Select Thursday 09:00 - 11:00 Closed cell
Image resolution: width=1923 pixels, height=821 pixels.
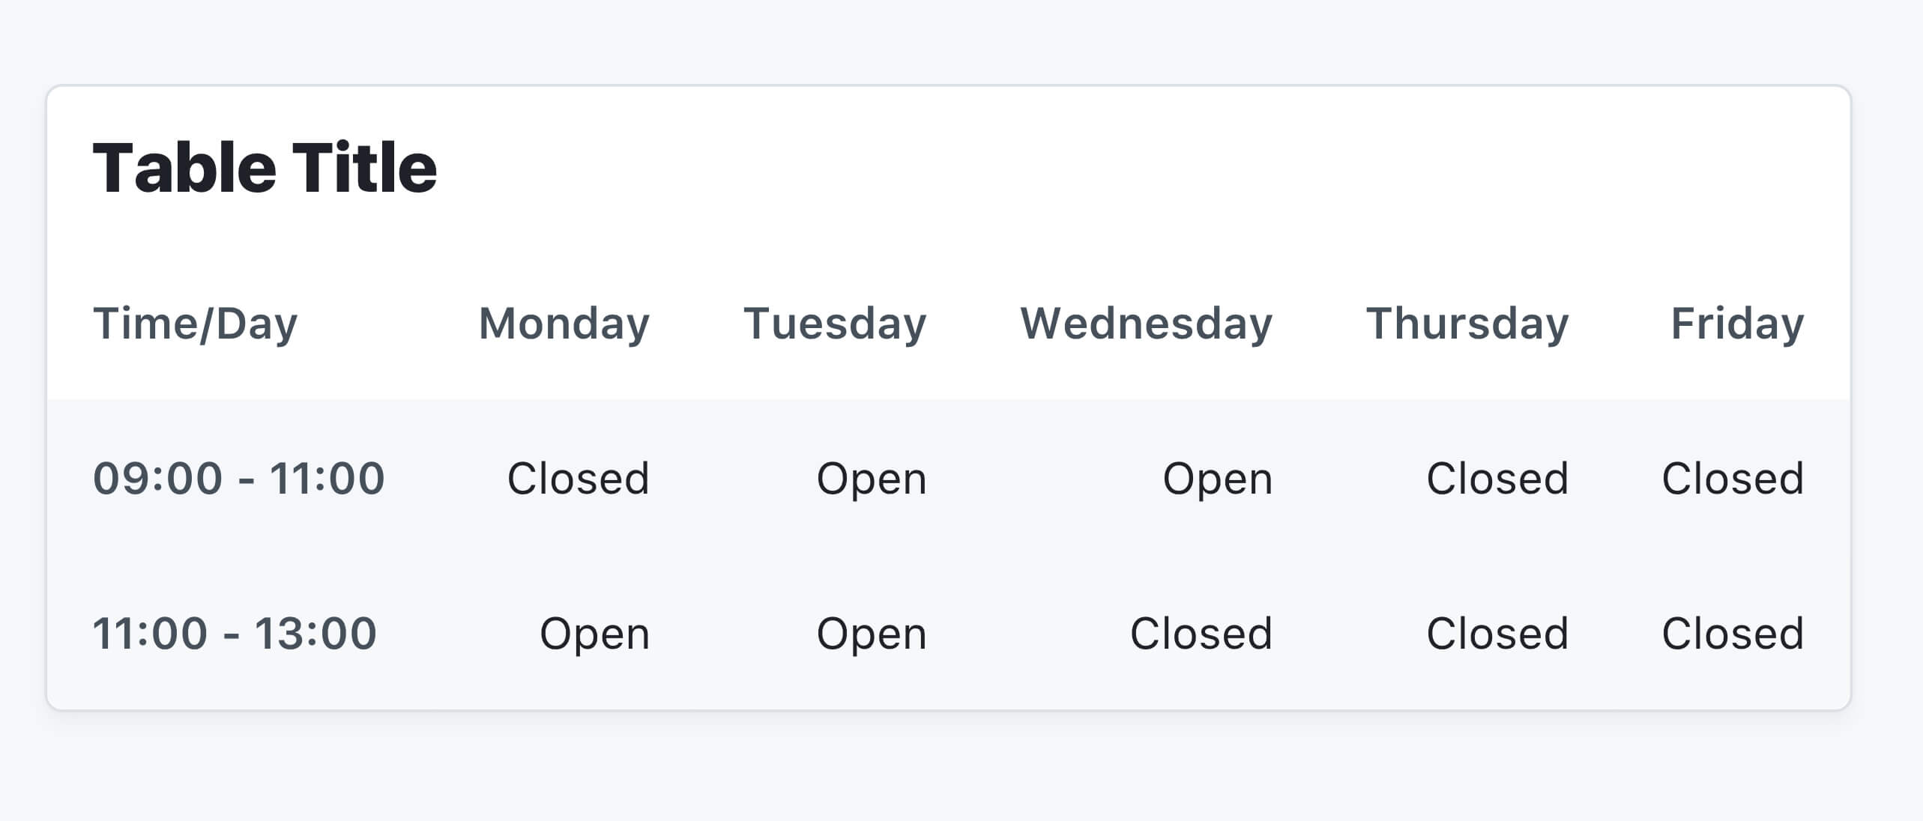(x=1497, y=478)
